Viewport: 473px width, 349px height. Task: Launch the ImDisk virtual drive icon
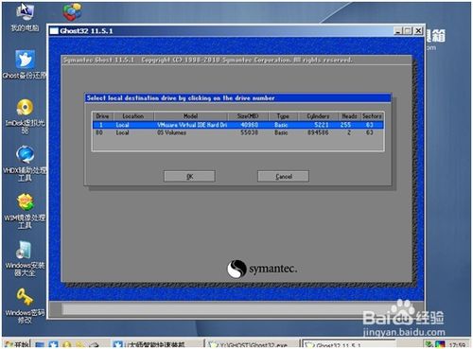pyautogui.click(x=25, y=116)
